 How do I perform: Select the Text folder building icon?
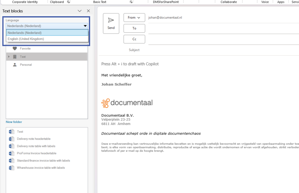(x=15, y=57)
